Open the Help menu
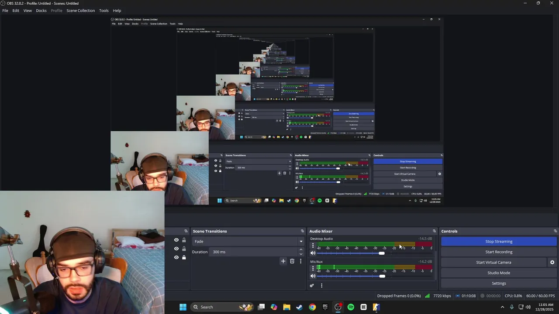 point(117,10)
